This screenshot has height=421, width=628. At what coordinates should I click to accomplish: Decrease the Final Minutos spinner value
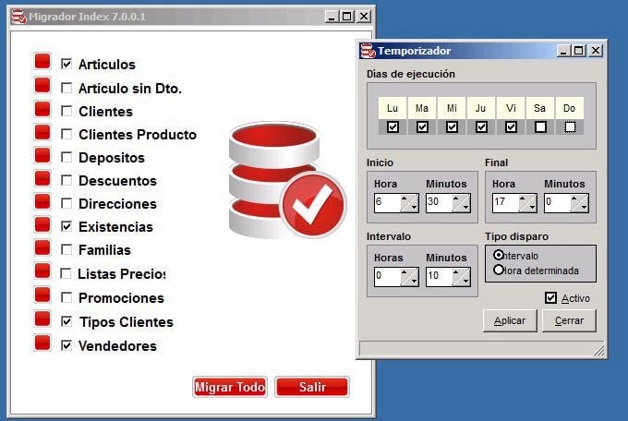(583, 209)
